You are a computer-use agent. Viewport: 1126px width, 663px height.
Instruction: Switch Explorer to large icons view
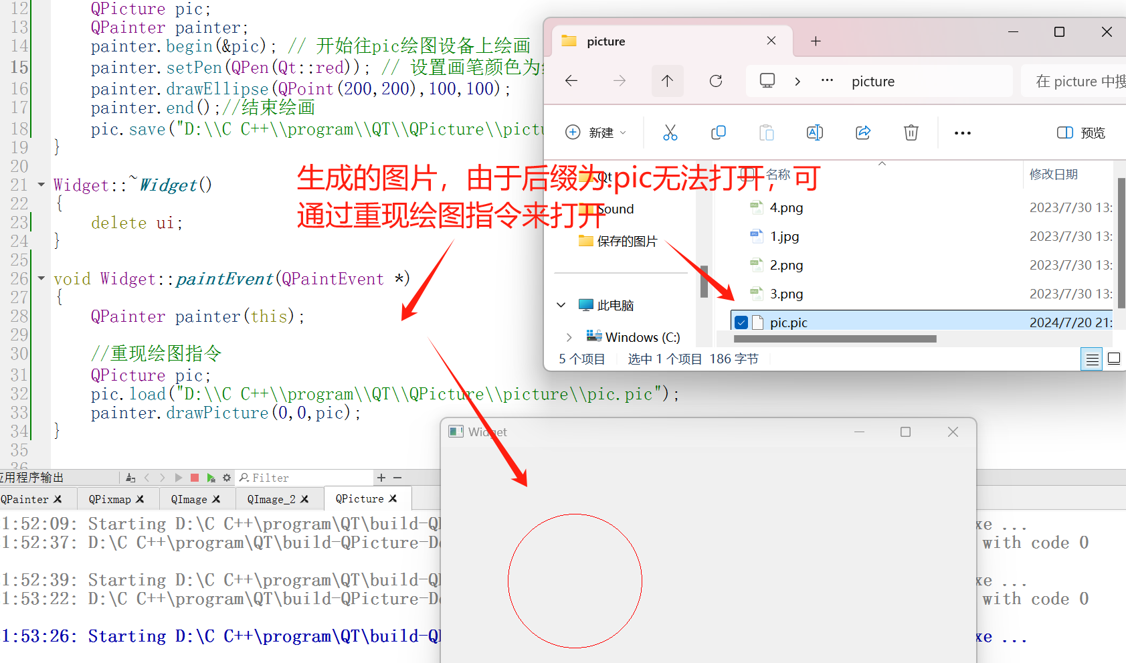[x=1114, y=359]
